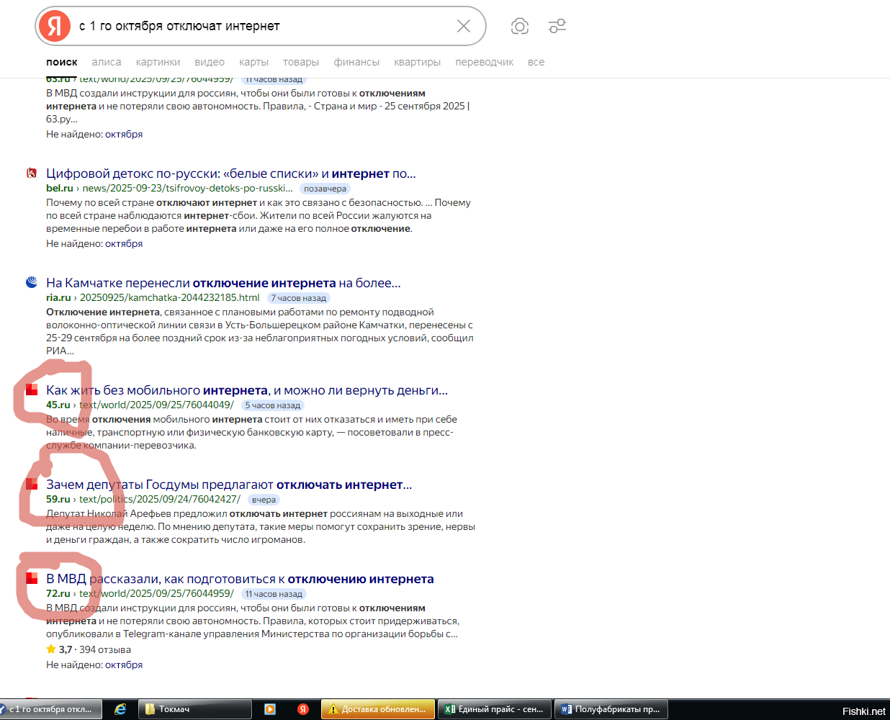Click the ria.ru domain link
The height and width of the screenshot is (720, 890).
[58, 297]
